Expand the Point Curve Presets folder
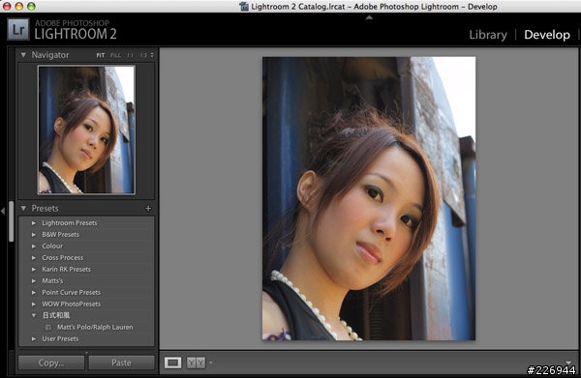Viewport: 581px width, 378px height. pyautogui.click(x=34, y=293)
